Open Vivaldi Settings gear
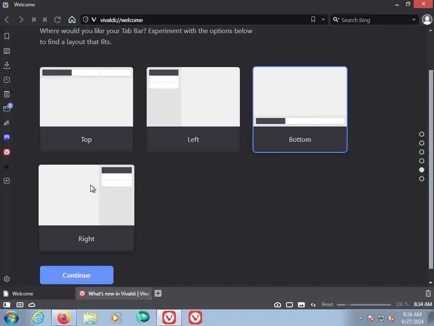Viewport: 434px width, 326px height. 7,279
